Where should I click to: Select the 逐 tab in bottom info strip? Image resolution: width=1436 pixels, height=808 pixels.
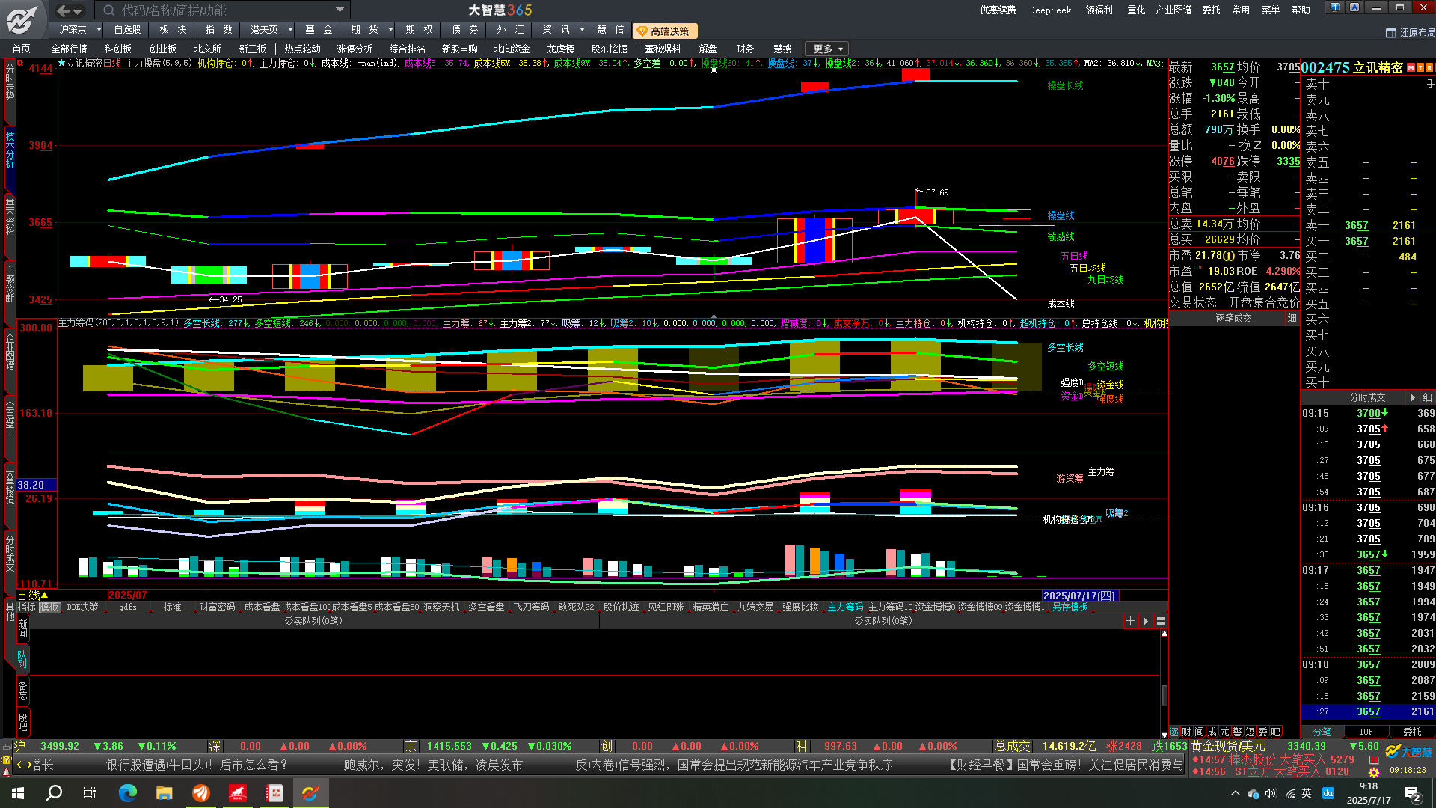[1174, 732]
